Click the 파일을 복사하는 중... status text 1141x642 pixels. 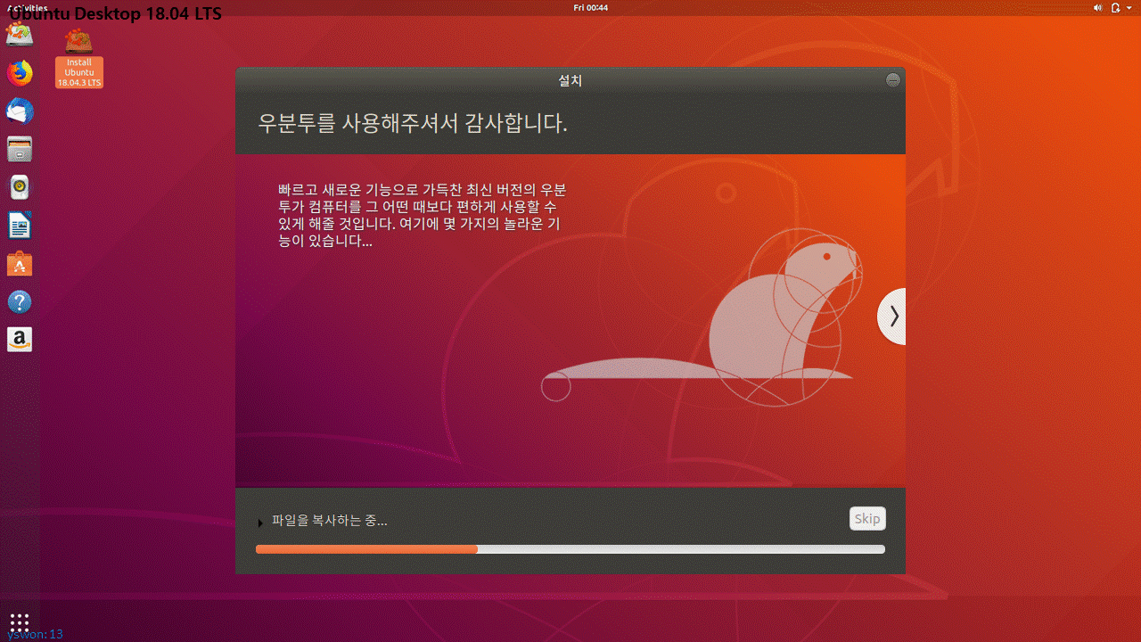tap(330, 521)
